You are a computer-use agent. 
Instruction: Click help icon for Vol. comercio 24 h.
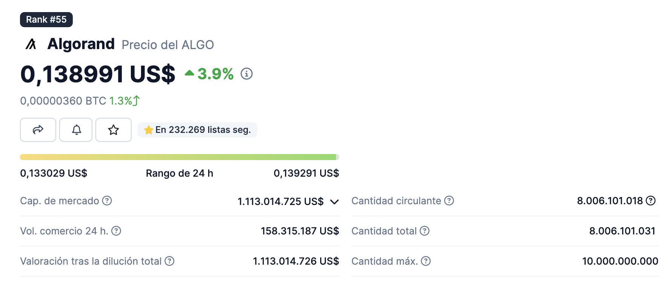tap(116, 231)
